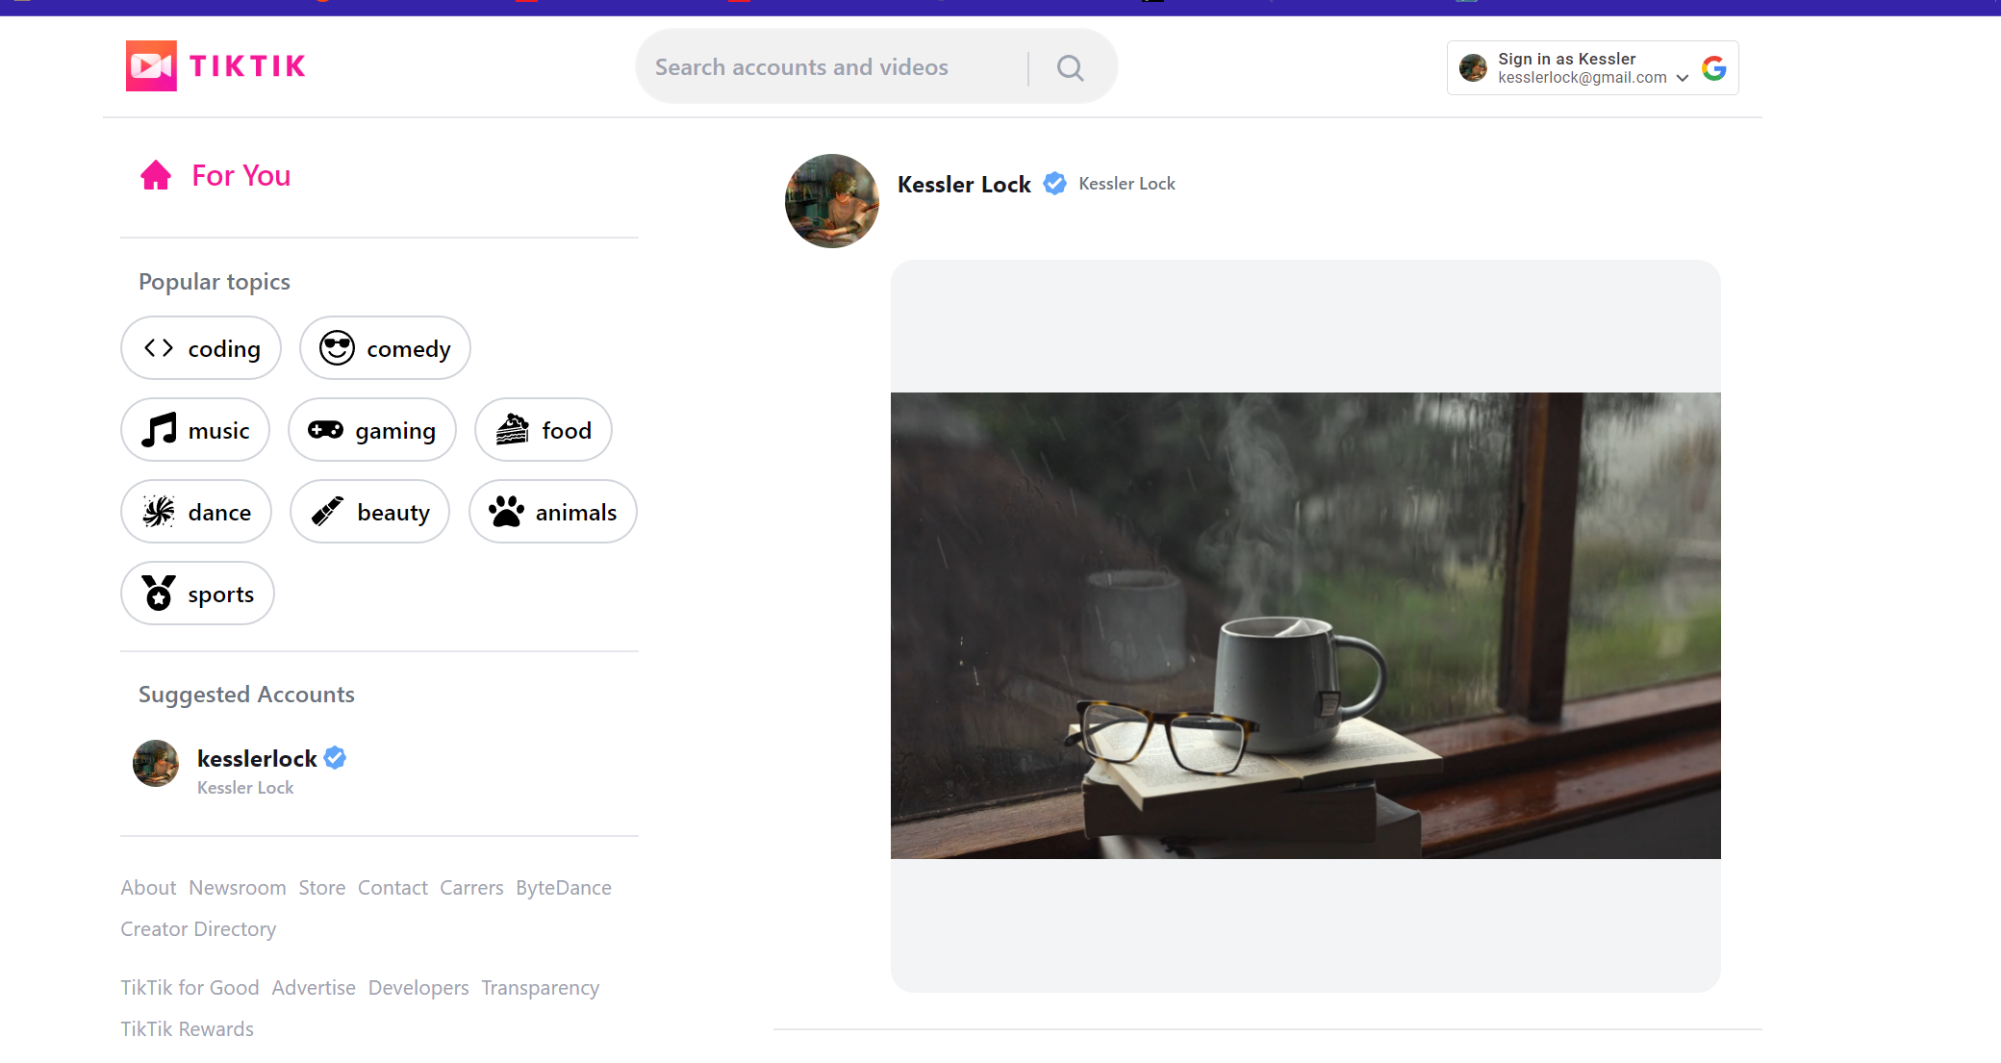This screenshot has height=1063, width=2001.
Task: Toggle the dance topic pill
Action: (x=196, y=511)
